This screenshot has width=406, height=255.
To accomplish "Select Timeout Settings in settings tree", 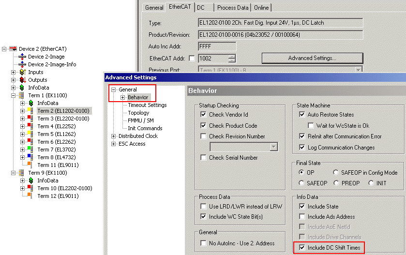I will point(147,105).
